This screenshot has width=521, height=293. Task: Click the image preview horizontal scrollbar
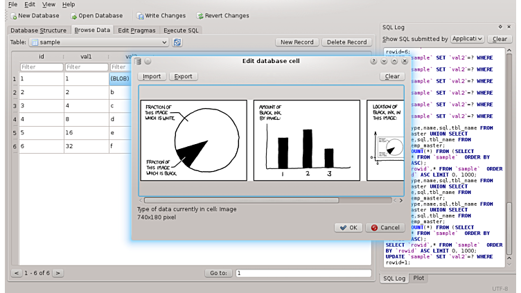point(241,200)
